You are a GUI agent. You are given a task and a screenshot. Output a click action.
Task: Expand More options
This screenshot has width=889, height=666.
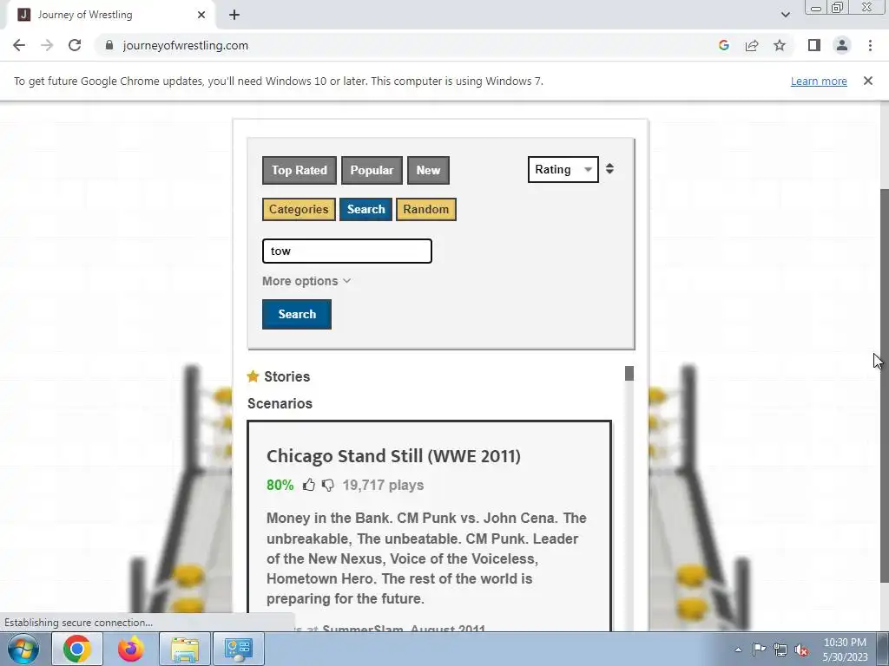[x=306, y=281]
